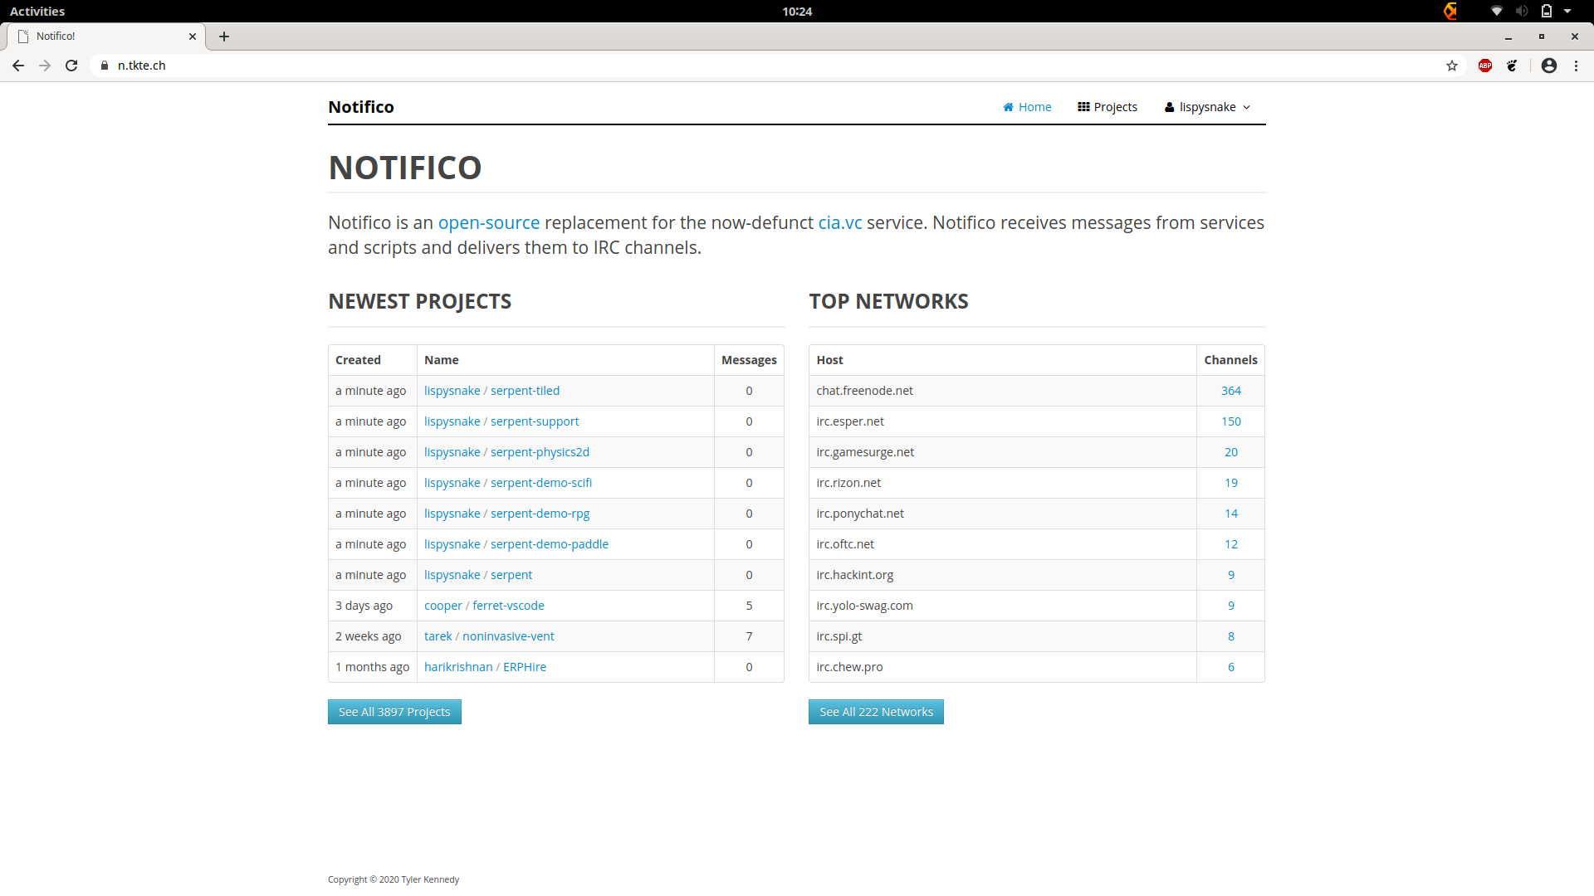Open the serpent-demo-rpg project link

coord(540,514)
